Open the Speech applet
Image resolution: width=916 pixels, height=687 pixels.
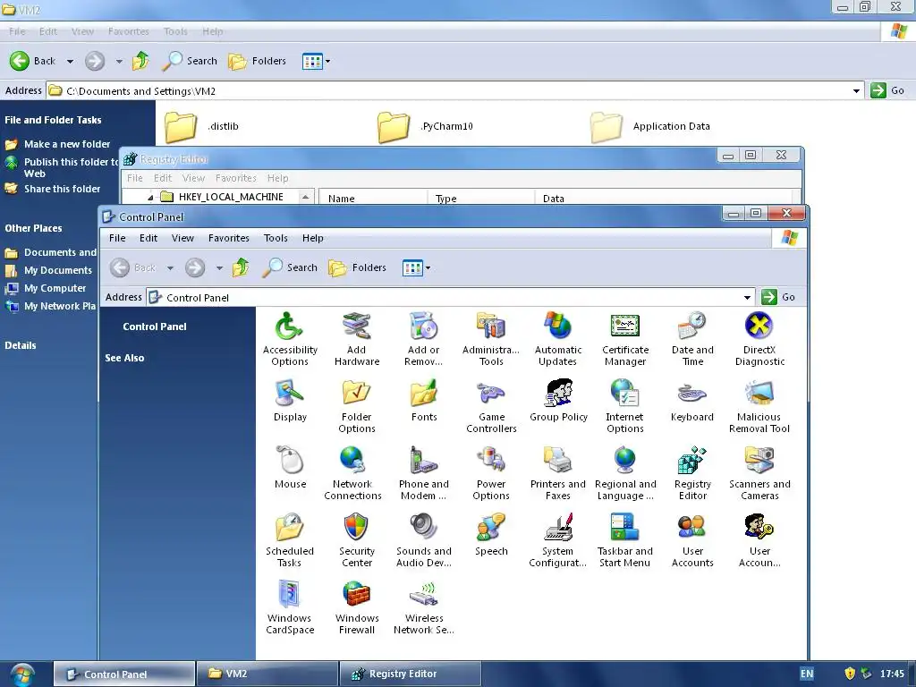491,535
